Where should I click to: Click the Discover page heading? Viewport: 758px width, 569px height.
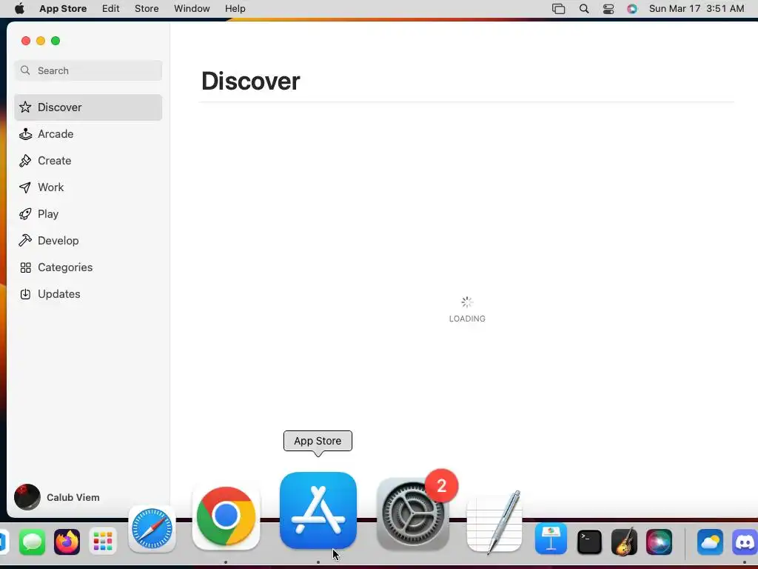250,81
